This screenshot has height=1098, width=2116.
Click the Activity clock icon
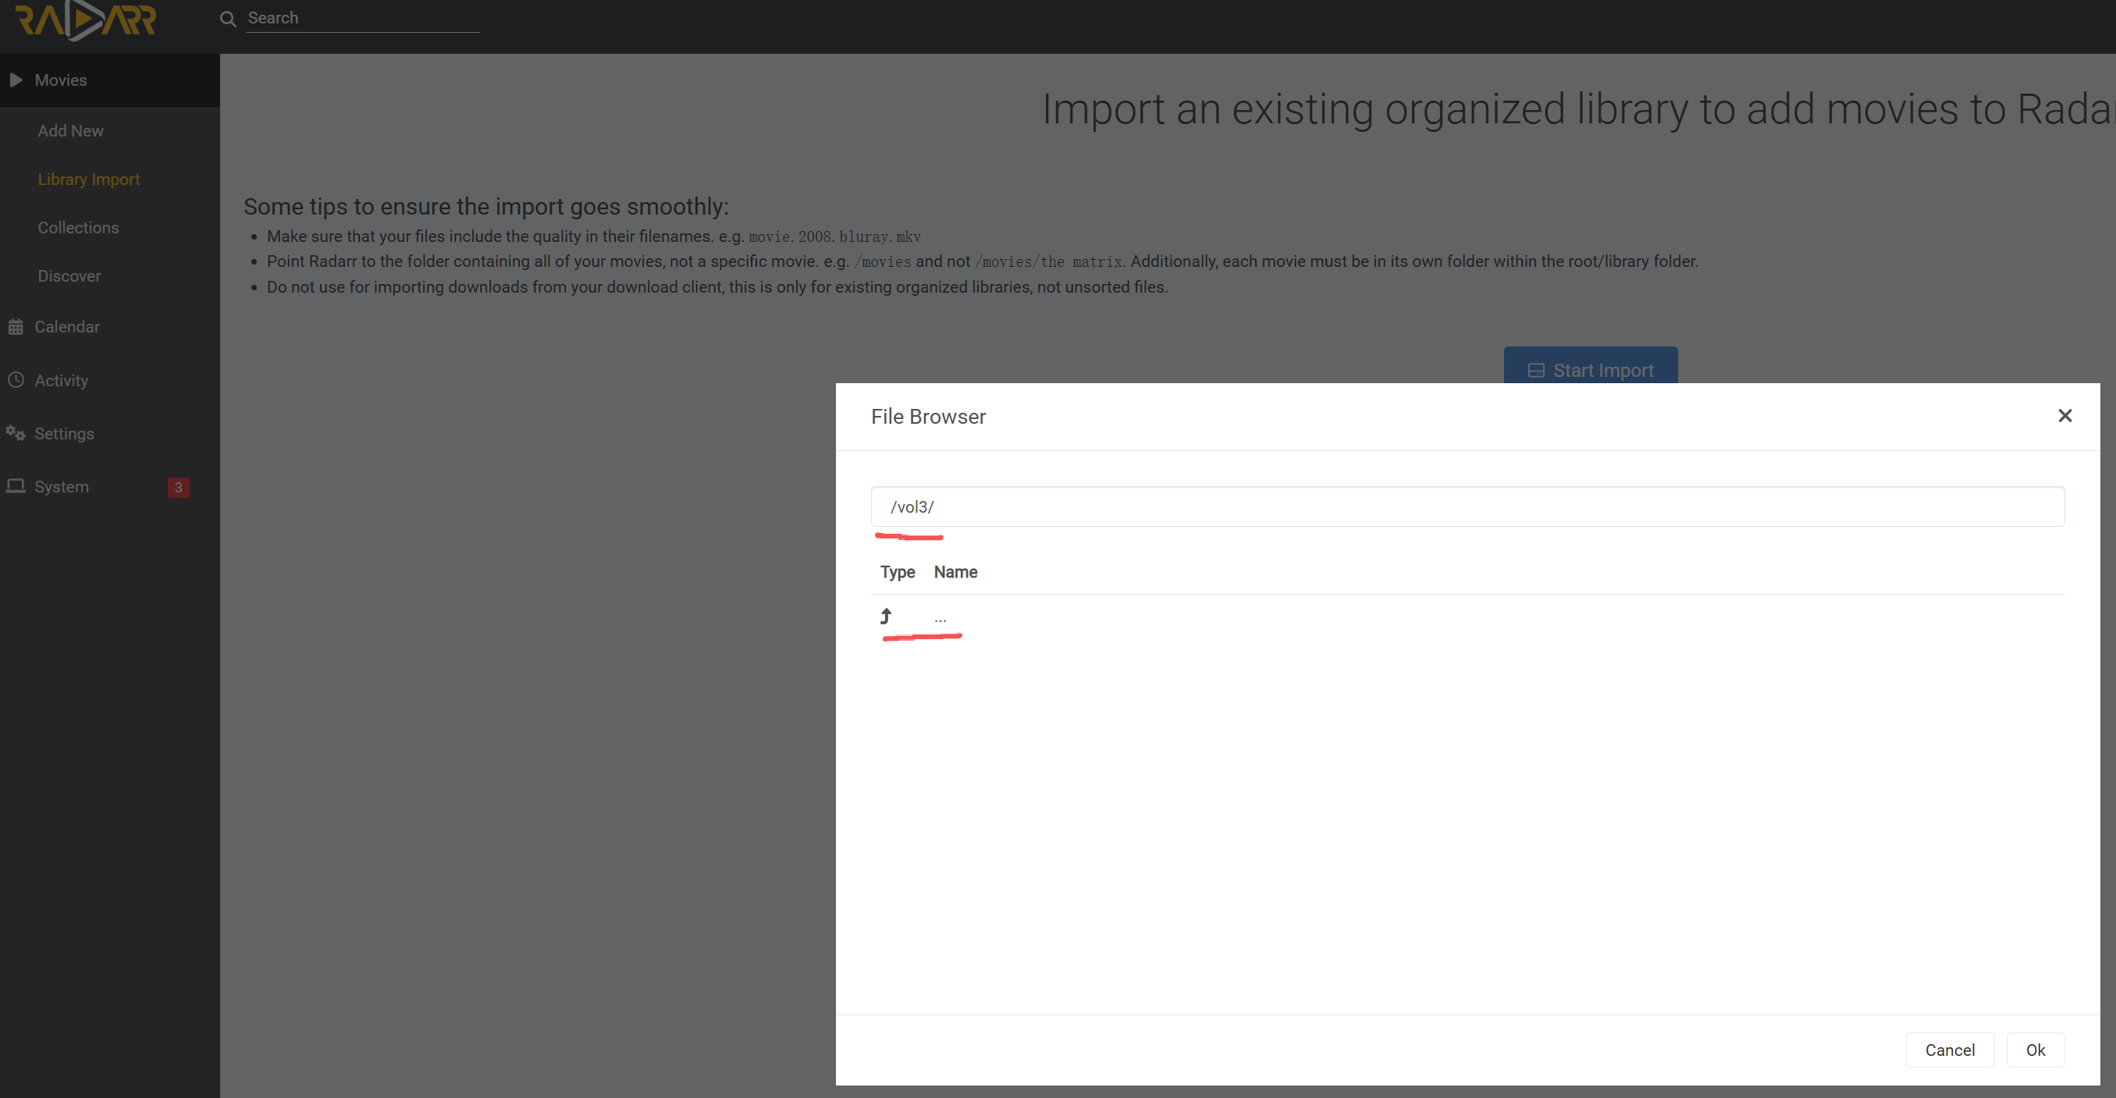[x=16, y=380]
